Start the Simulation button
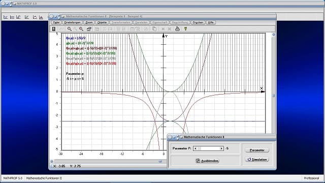 (x=257, y=159)
